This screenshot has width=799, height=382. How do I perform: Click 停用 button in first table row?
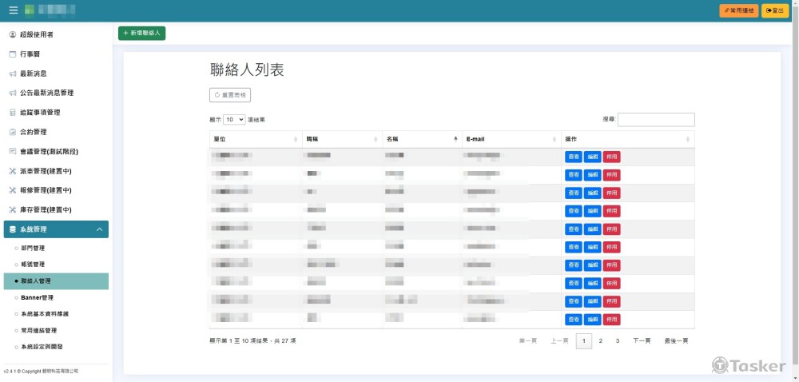[611, 157]
